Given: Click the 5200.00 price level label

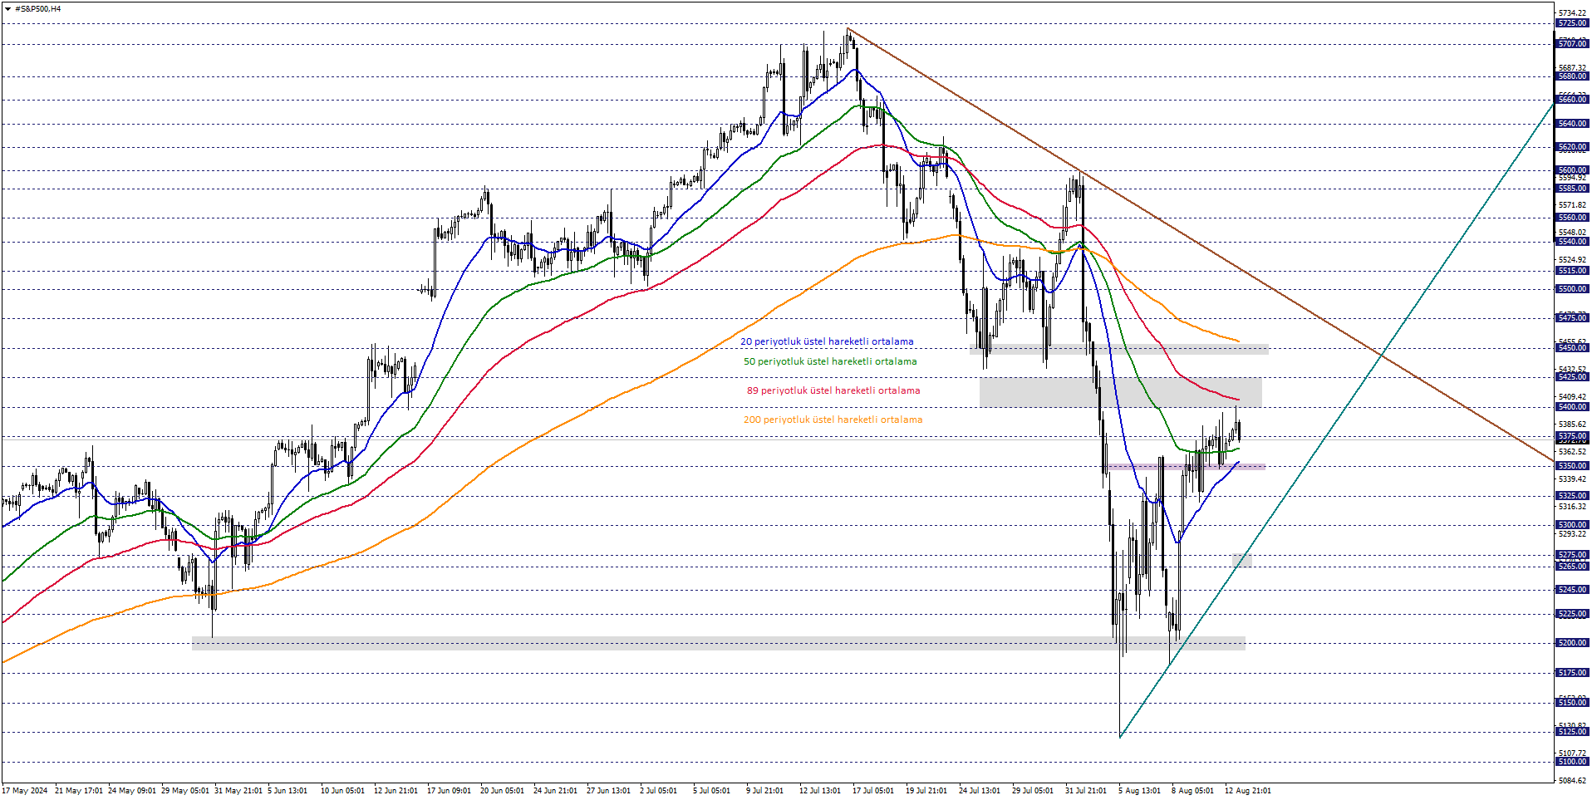Looking at the screenshot, I should click(1572, 643).
